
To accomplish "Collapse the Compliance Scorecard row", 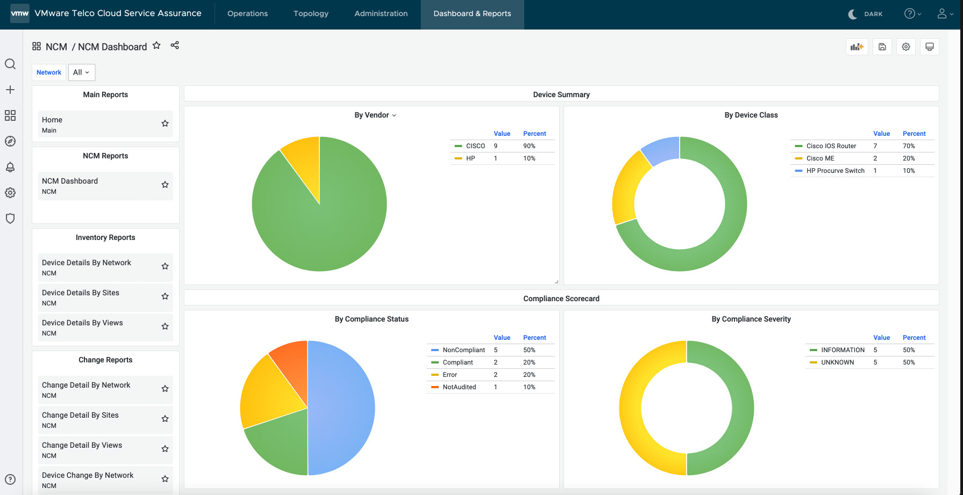I will (x=561, y=299).
